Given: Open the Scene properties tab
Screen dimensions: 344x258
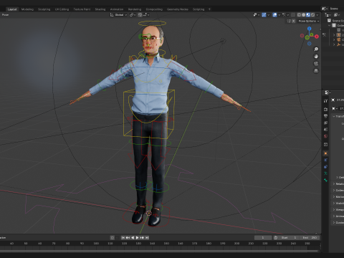Looking at the screenshot, I should click(x=325, y=129).
